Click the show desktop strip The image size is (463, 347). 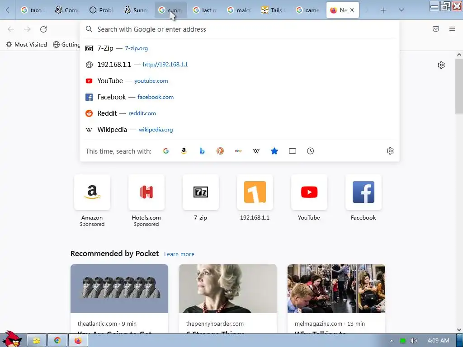pyautogui.click(x=459, y=341)
